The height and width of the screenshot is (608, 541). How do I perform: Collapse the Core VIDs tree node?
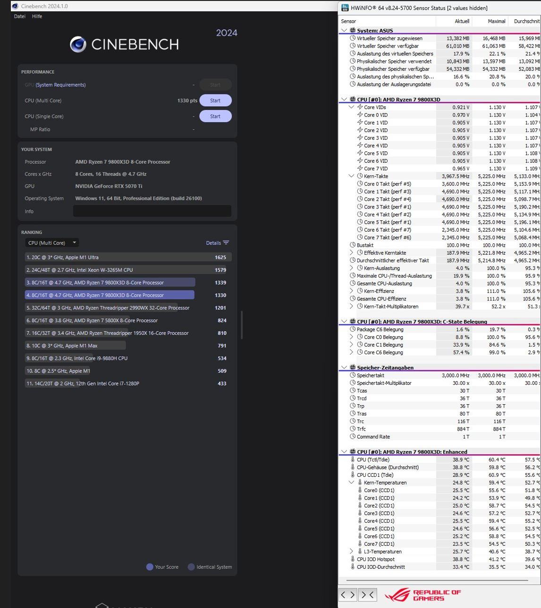(x=351, y=107)
